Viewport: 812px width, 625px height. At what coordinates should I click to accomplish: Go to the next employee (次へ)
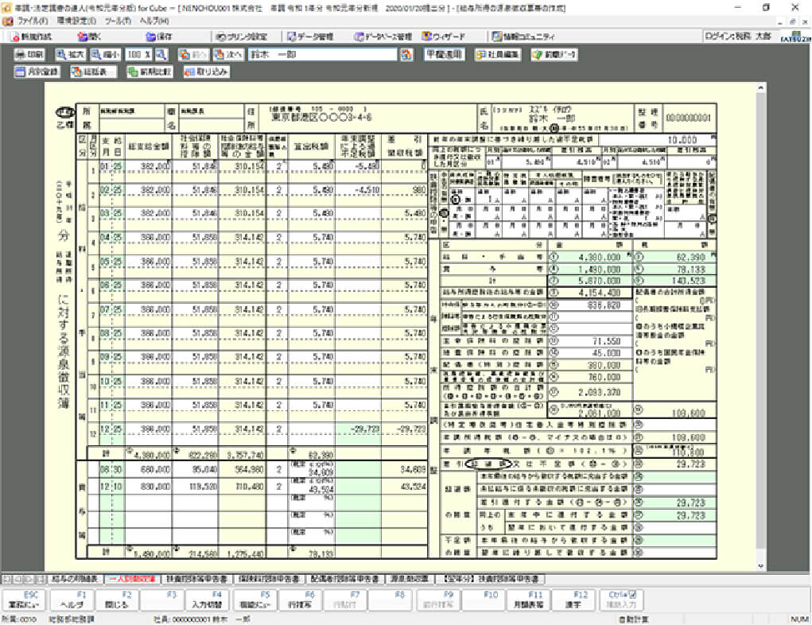coord(228,54)
